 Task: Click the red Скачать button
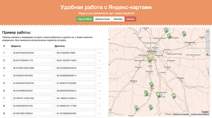tap(130, 19)
